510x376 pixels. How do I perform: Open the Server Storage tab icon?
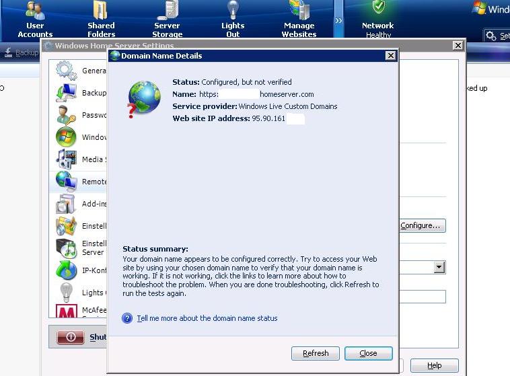click(x=168, y=10)
